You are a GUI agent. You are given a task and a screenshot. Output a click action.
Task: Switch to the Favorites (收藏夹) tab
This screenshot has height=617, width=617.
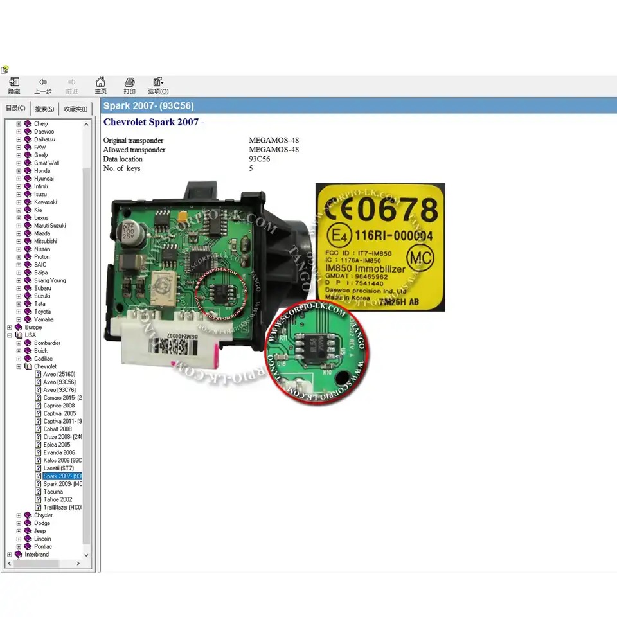coord(75,109)
